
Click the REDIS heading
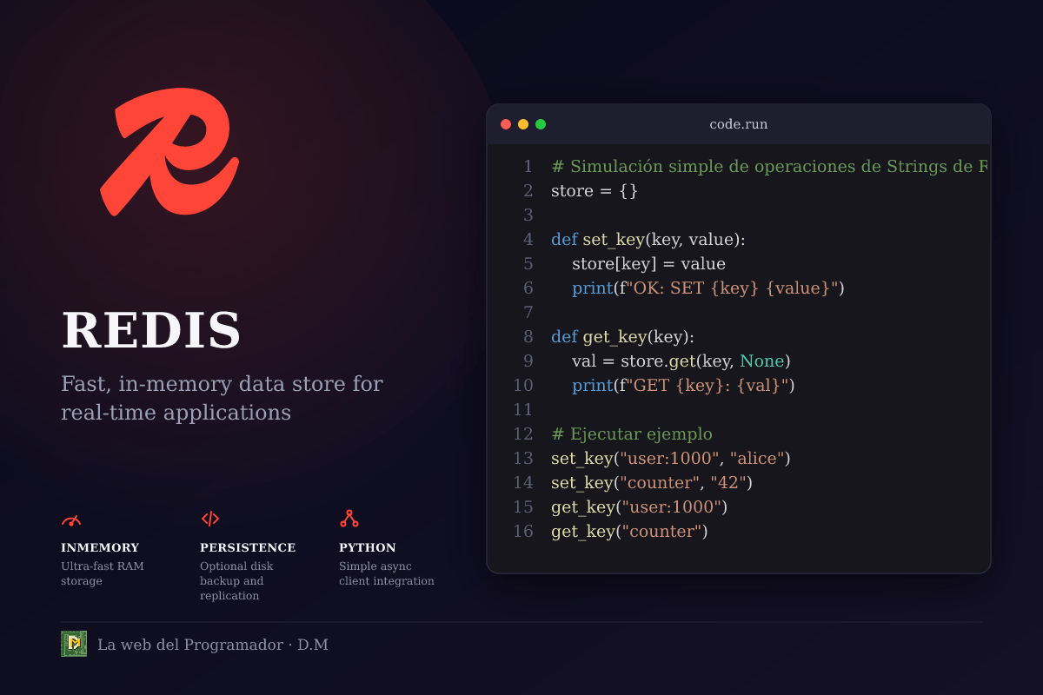pyautogui.click(x=151, y=331)
